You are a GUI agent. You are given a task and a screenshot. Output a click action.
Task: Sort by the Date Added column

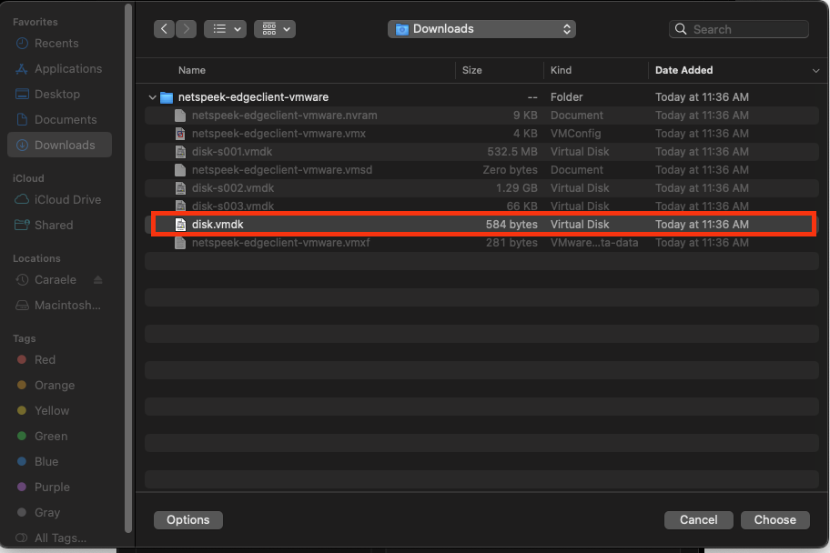coord(683,70)
